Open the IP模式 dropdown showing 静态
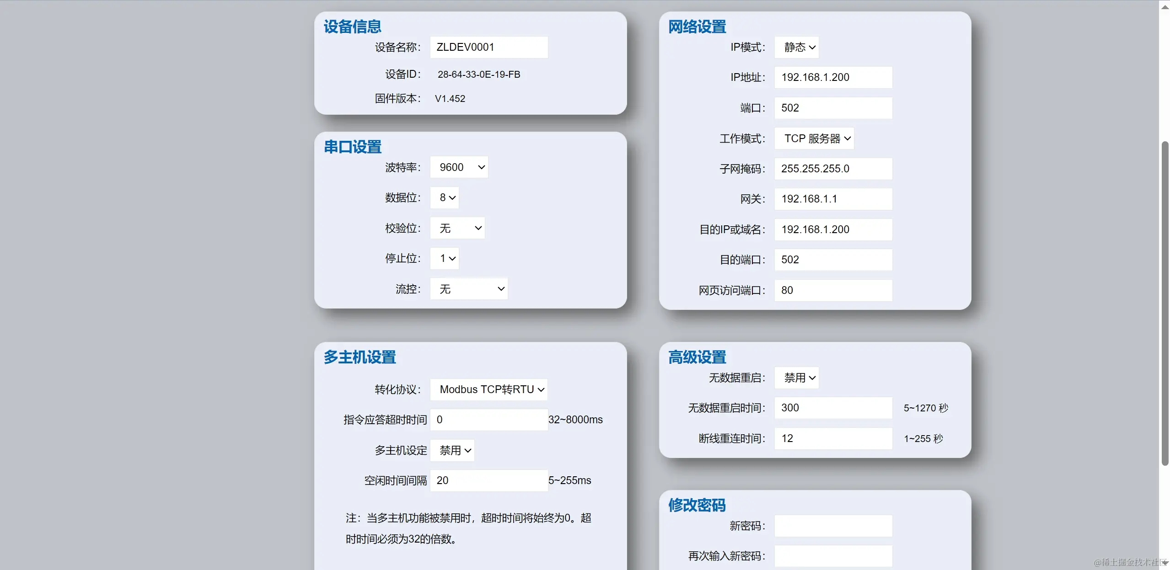 tap(796, 47)
